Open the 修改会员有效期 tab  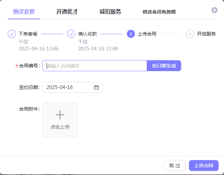[x=159, y=12]
